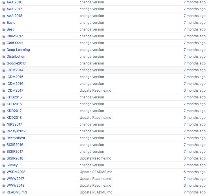Viewport: 209px width, 196px height.
Task: Go to the Basic folder
Action: click(11, 23)
